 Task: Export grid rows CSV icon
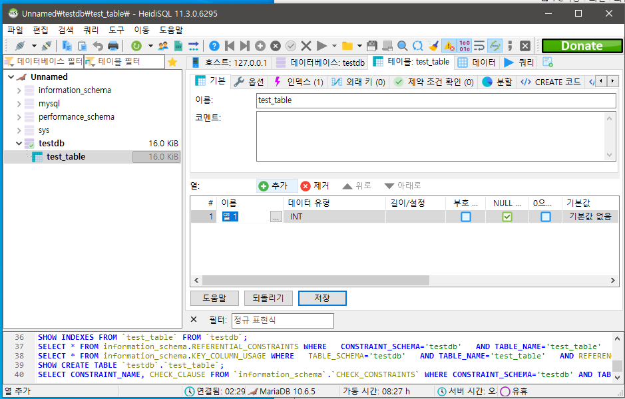[x=178, y=46]
